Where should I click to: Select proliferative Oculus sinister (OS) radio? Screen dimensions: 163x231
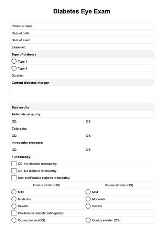[88, 220]
